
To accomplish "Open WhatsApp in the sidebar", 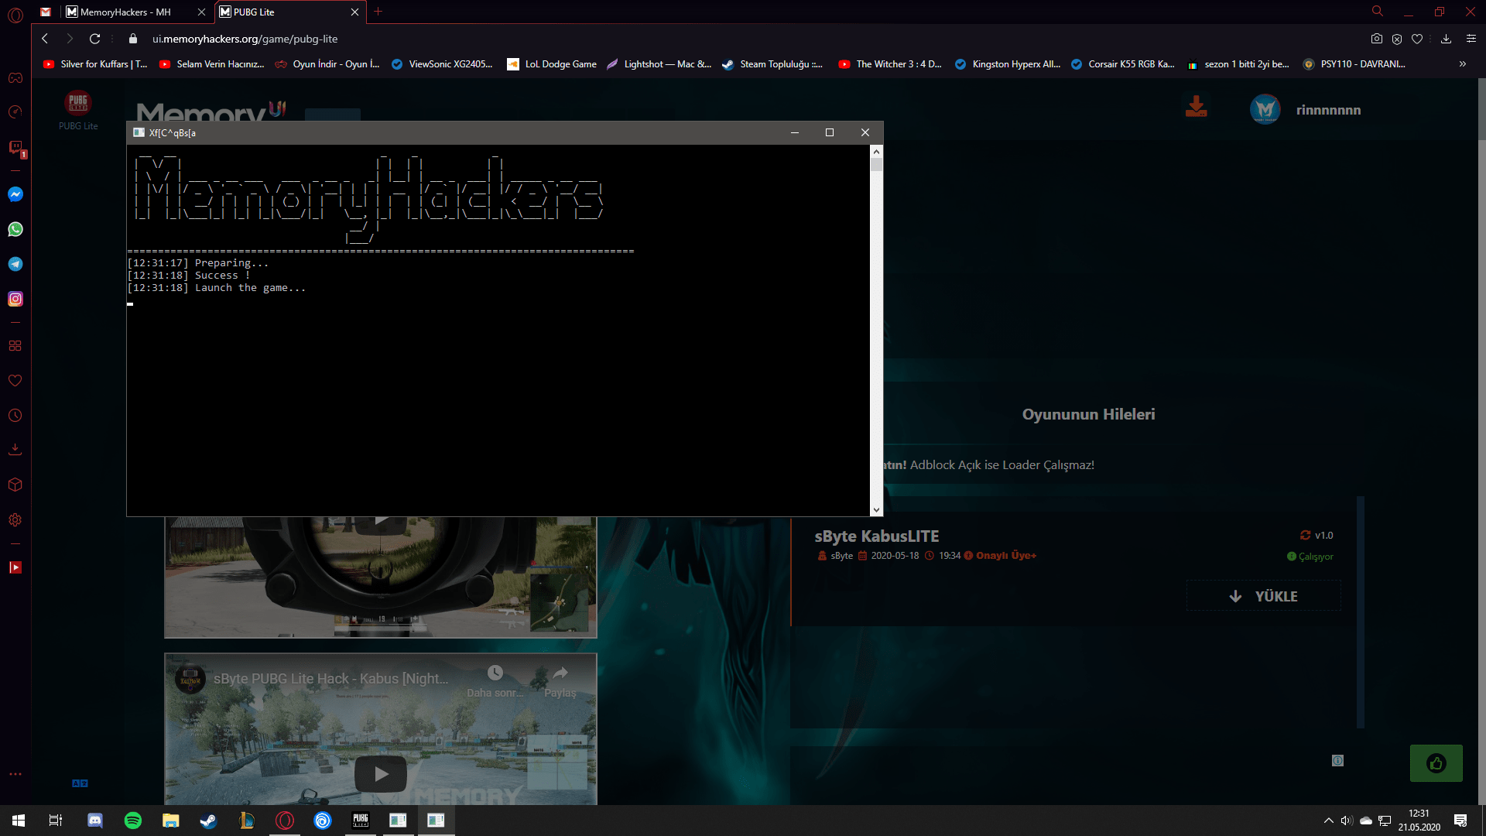I will [15, 229].
